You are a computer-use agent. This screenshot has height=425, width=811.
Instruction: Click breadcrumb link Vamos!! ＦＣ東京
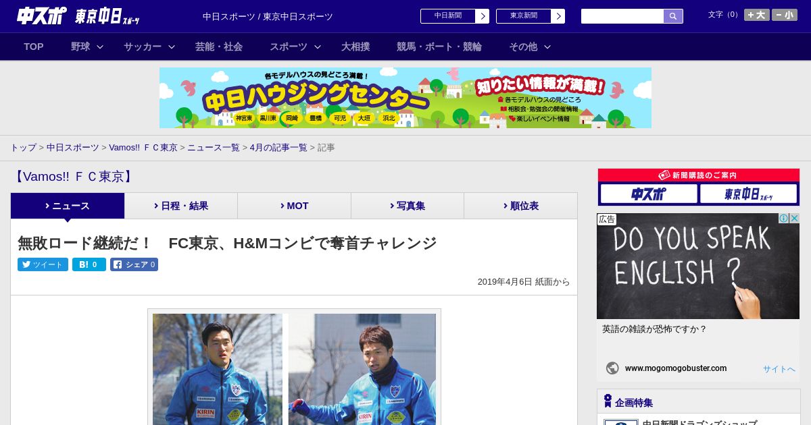143,148
